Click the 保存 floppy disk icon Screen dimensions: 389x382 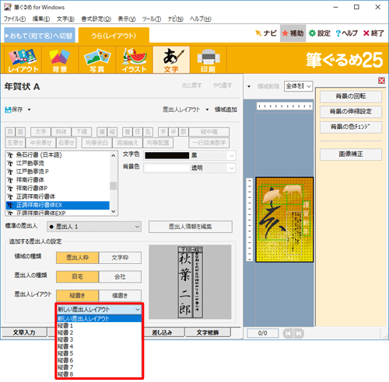8,109
